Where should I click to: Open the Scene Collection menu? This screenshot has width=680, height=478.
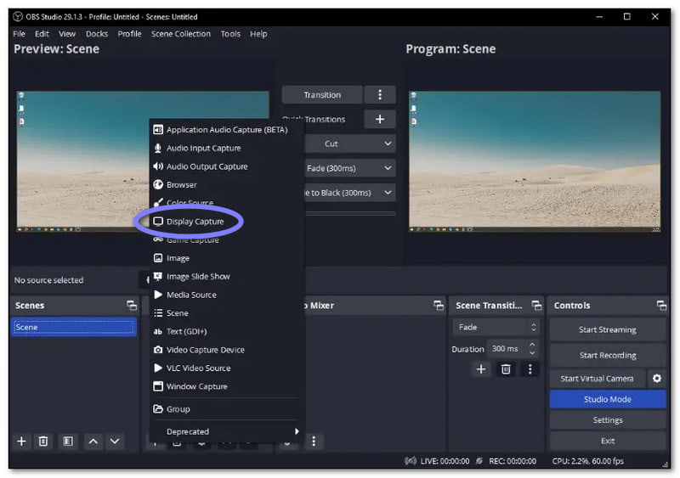pyautogui.click(x=181, y=34)
